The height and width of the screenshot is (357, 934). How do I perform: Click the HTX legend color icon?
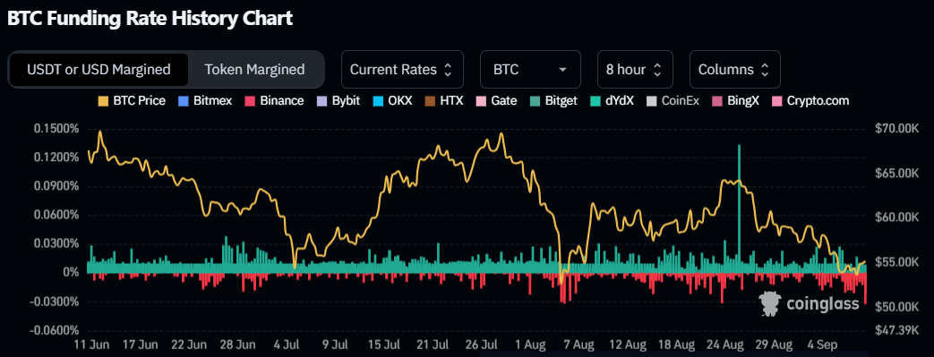(431, 101)
